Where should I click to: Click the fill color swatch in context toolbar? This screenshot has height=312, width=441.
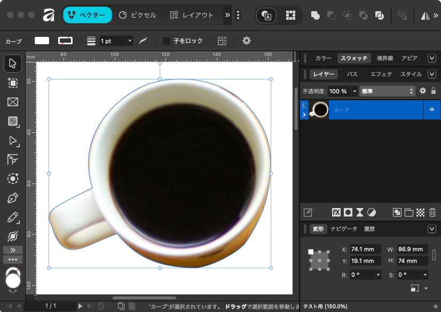tap(42, 41)
